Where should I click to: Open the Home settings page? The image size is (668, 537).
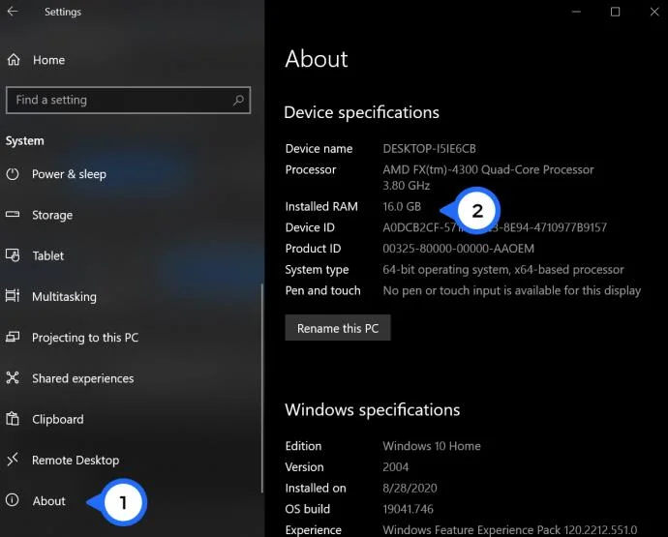(x=49, y=60)
